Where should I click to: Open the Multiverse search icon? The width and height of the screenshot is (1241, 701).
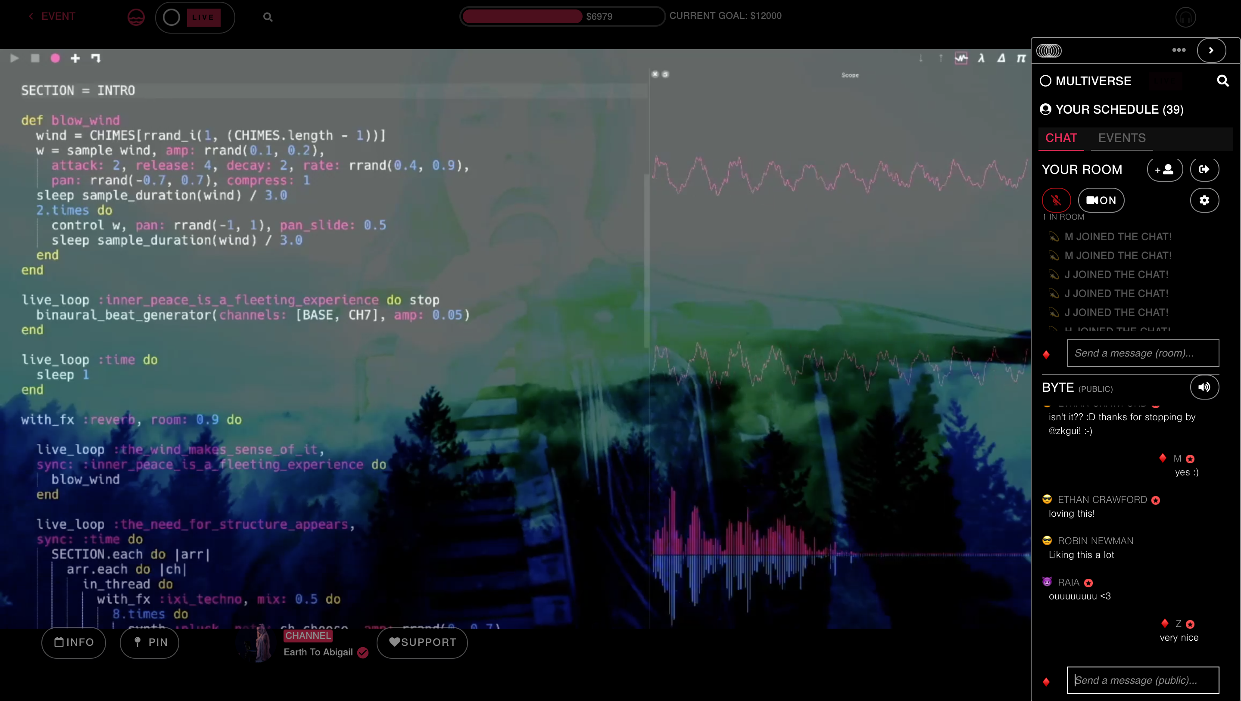click(x=1223, y=81)
